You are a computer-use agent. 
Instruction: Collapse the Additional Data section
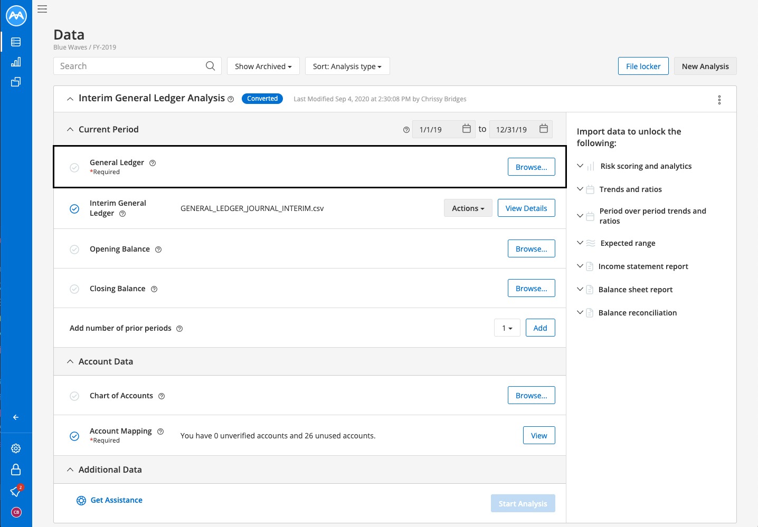click(70, 469)
